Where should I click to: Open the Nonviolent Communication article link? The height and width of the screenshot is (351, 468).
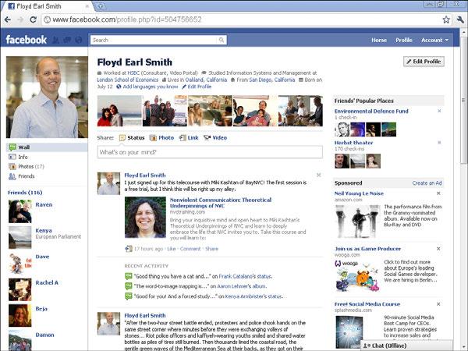(x=221, y=203)
